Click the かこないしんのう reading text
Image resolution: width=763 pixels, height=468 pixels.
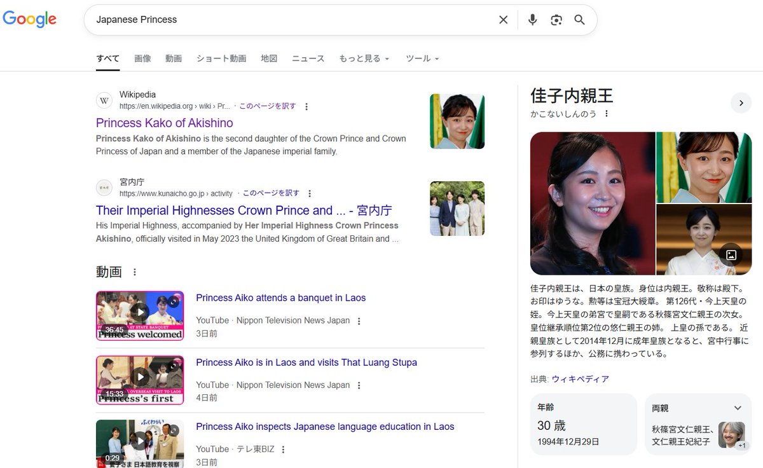tap(563, 114)
